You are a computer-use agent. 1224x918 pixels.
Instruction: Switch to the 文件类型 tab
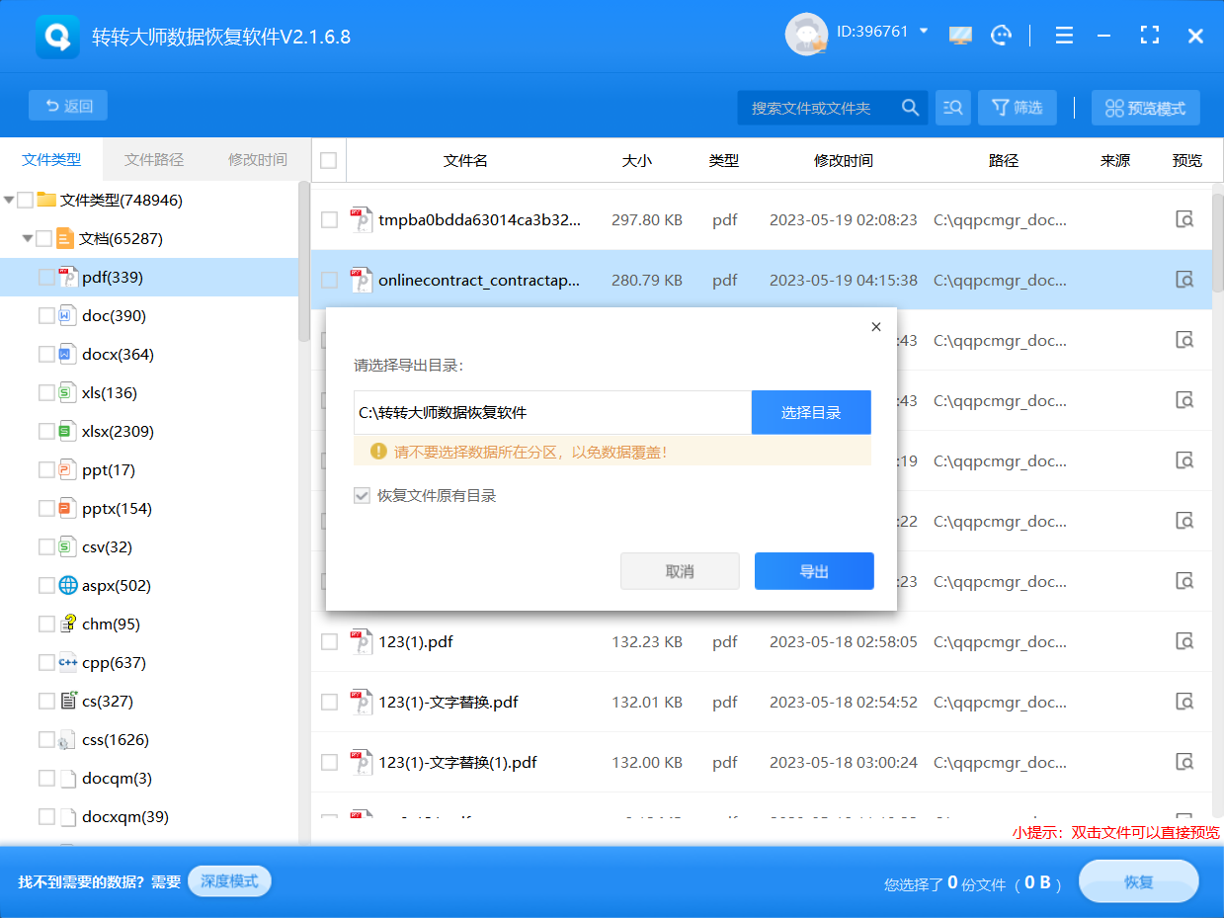(x=51, y=159)
